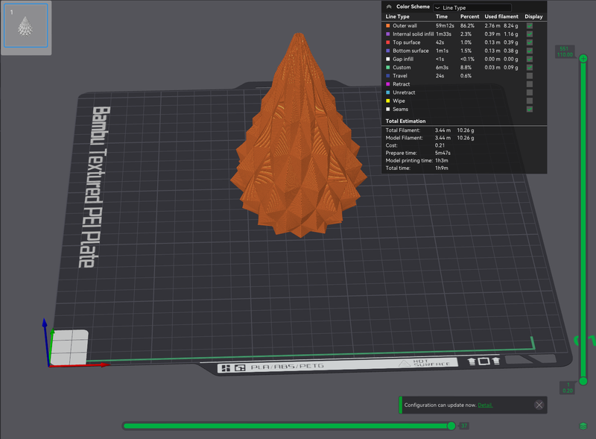Click the Gap infill legend row label
The height and width of the screenshot is (439, 596).
(x=404, y=59)
